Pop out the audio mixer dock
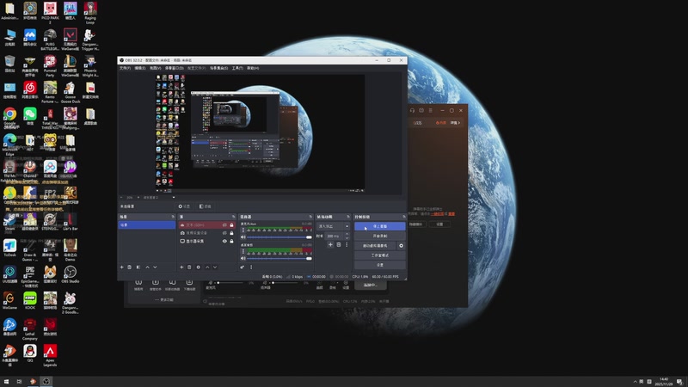The width and height of the screenshot is (688, 387). (x=310, y=217)
